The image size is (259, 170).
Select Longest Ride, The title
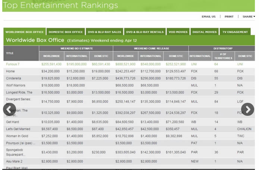pyautogui.click(x=19, y=92)
